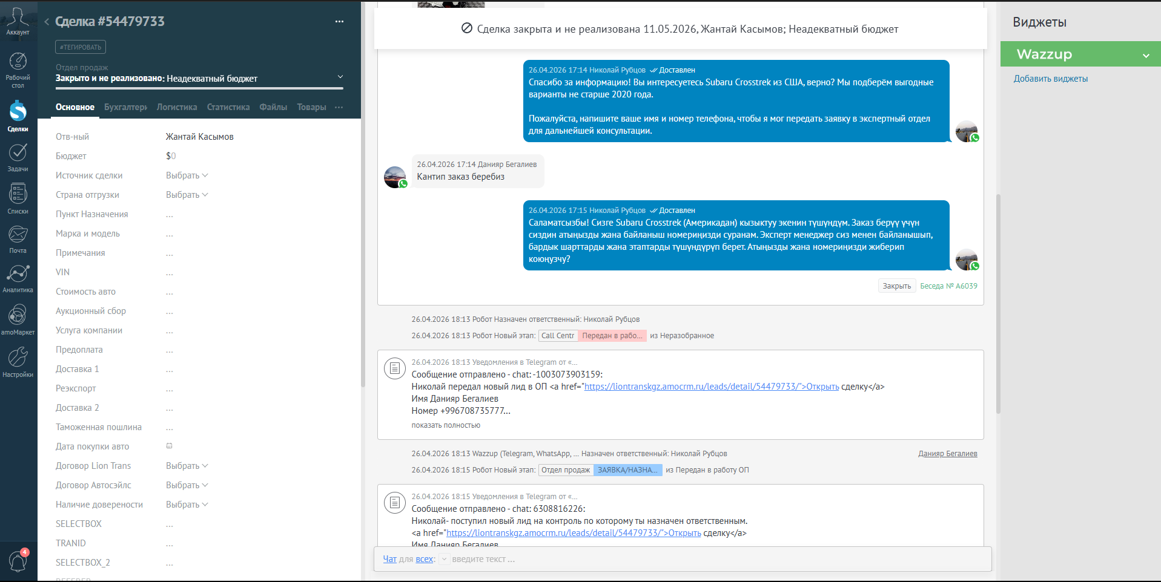This screenshot has height=582, width=1161.
Task: Show more tabs via dots after Товары
Action: coord(339,107)
